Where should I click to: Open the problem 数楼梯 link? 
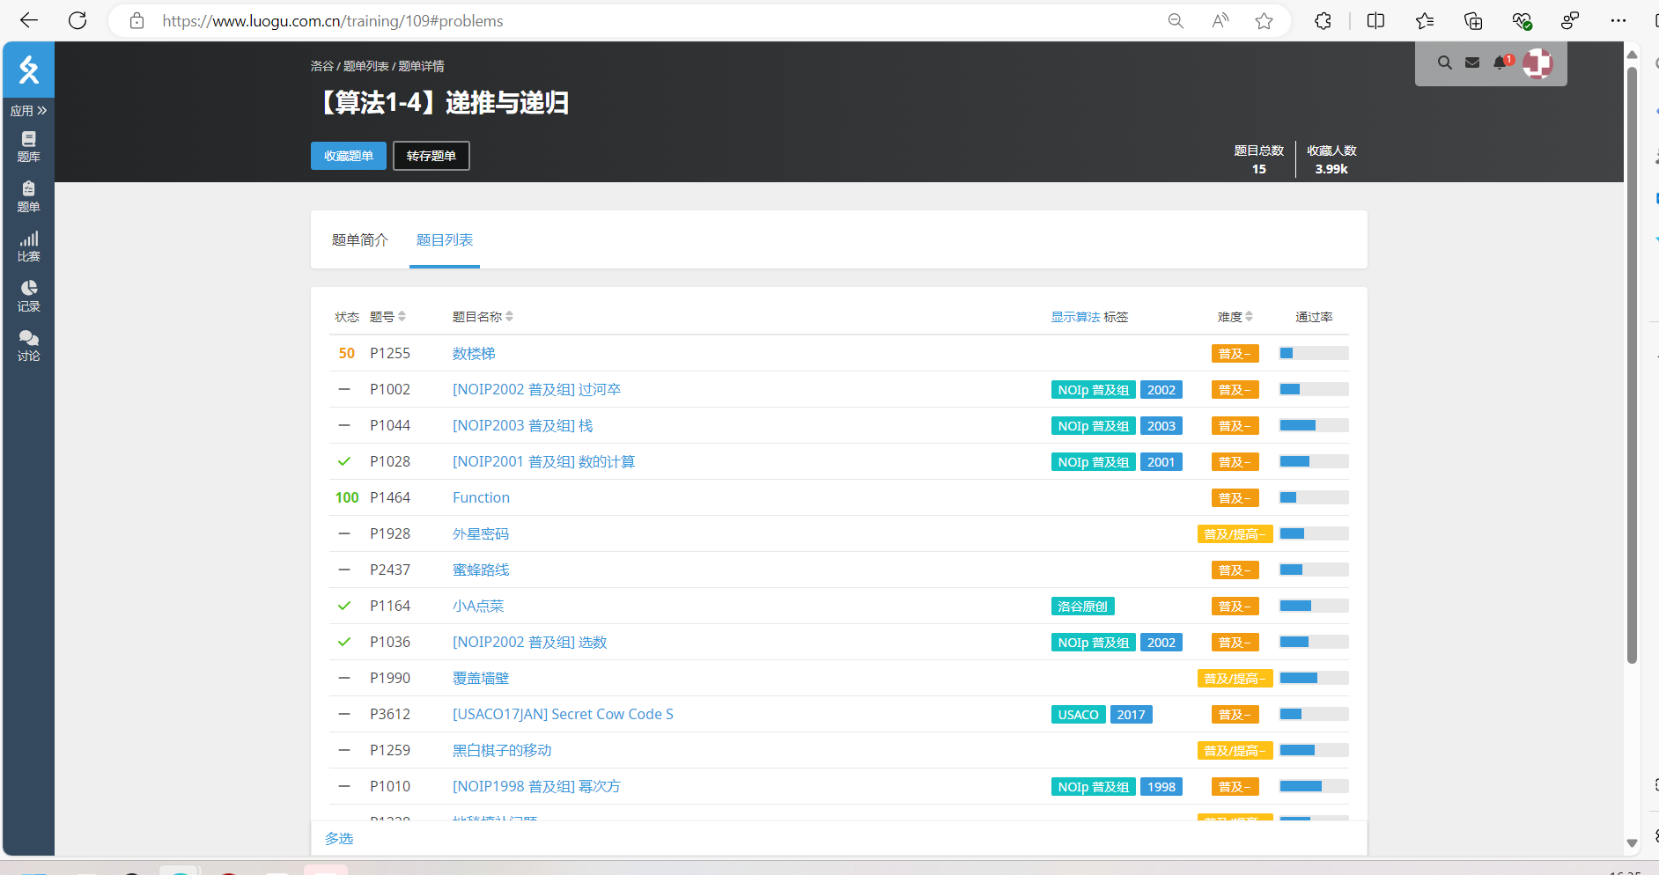coord(474,354)
